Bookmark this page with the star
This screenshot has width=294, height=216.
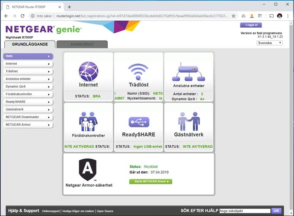pos(233,16)
